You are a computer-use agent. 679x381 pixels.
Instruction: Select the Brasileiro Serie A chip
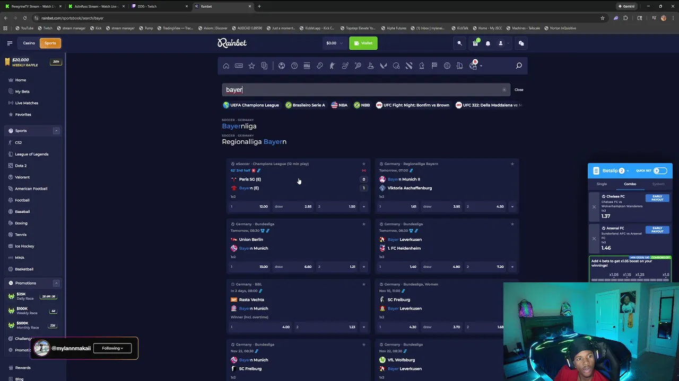(305, 105)
